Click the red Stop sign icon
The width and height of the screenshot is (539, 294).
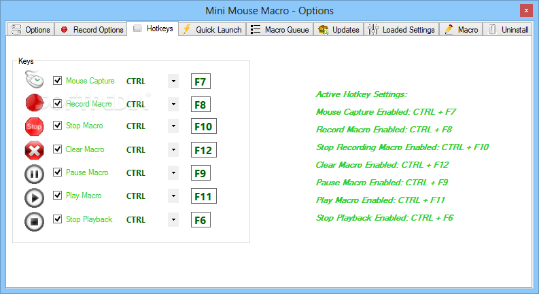tap(35, 126)
